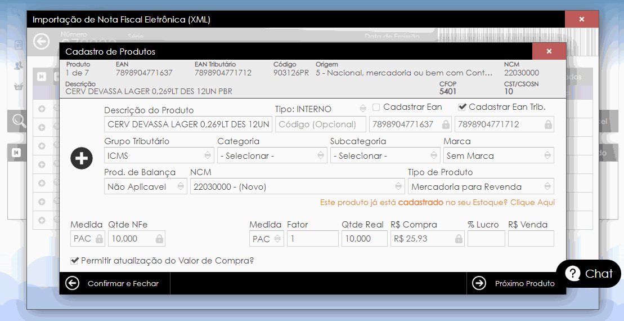Click lock icon beside Medida PAC field
Screen dimensions: 624x321
(99, 239)
